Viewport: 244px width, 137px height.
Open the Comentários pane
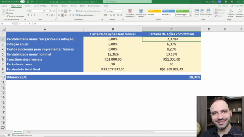click(222, 6)
